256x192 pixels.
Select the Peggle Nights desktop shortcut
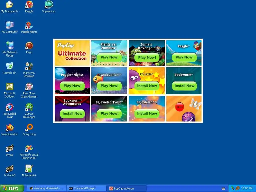29,27
